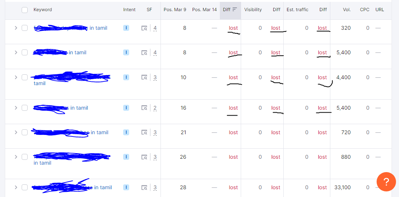Sort table by Vol. column header
The height and width of the screenshot is (197, 399).
coord(347,10)
